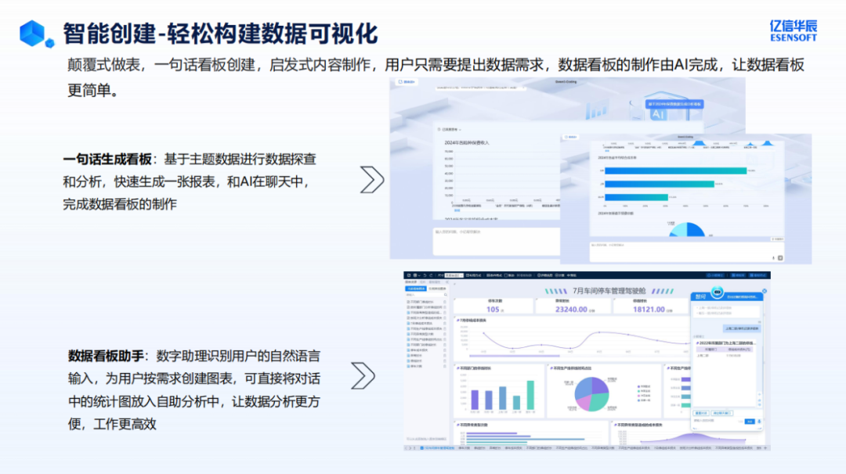
Task: Click the 7月车间停车管理驾驶舱 dashboard title
Action: (x=609, y=291)
